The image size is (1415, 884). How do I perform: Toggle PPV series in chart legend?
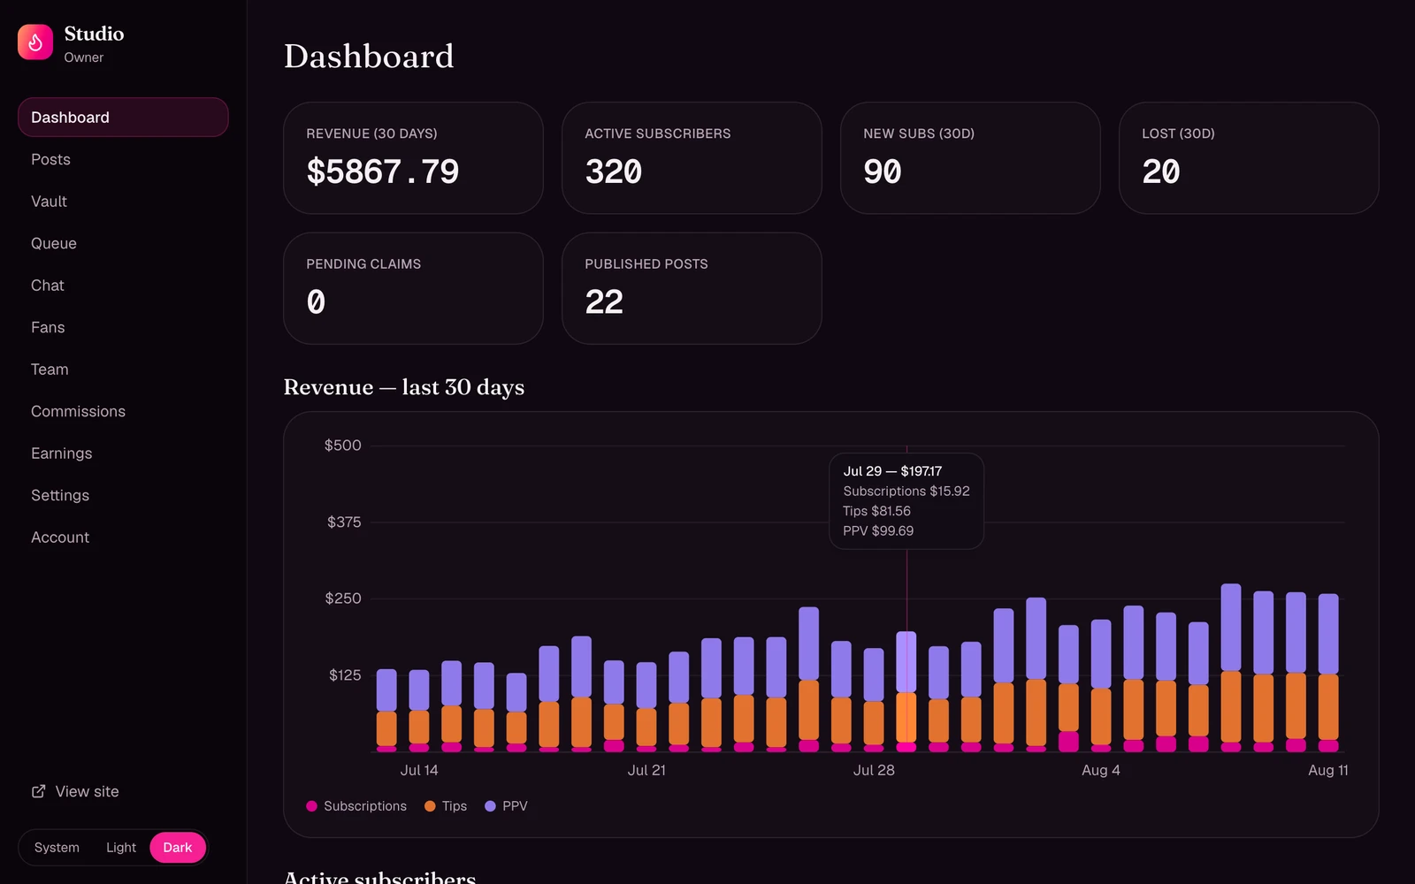tap(506, 806)
